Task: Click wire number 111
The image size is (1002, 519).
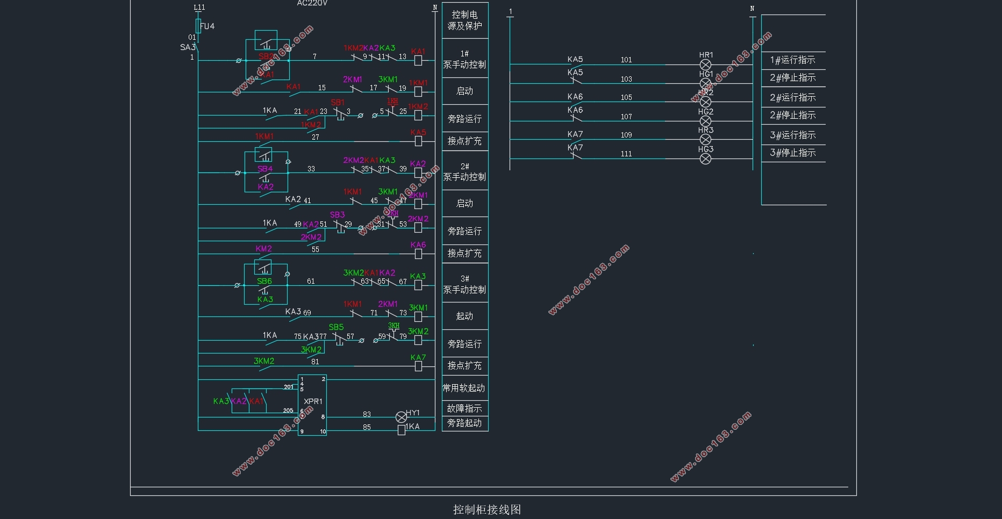Action: click(626, 154)
